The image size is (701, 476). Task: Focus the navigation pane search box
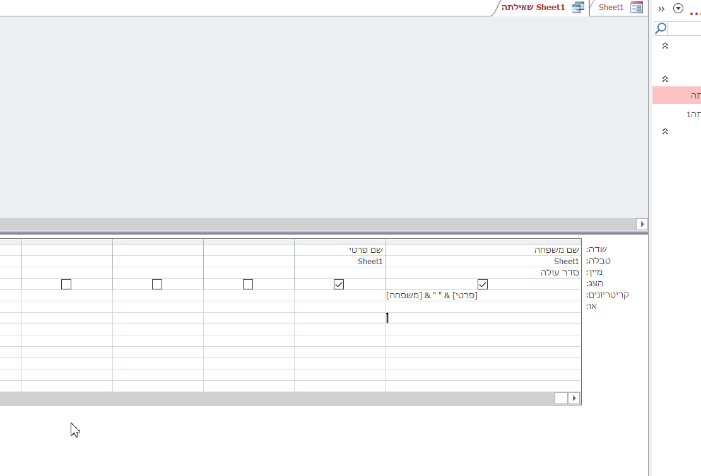coord(684,28)
